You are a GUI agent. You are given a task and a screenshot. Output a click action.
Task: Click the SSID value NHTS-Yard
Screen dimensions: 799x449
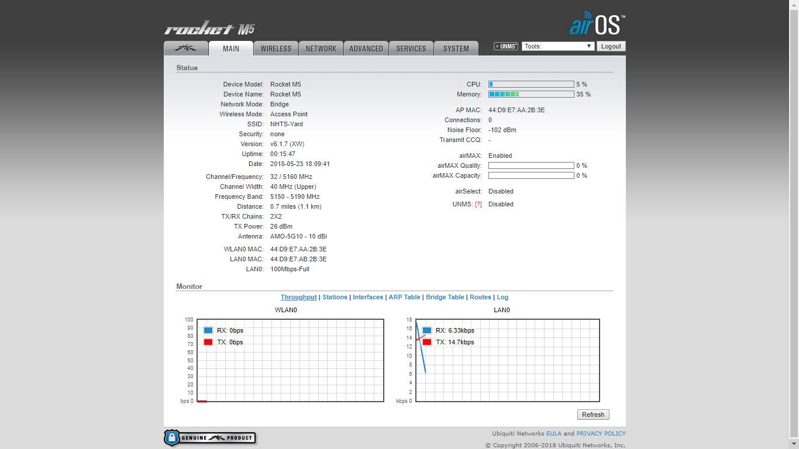287,124
